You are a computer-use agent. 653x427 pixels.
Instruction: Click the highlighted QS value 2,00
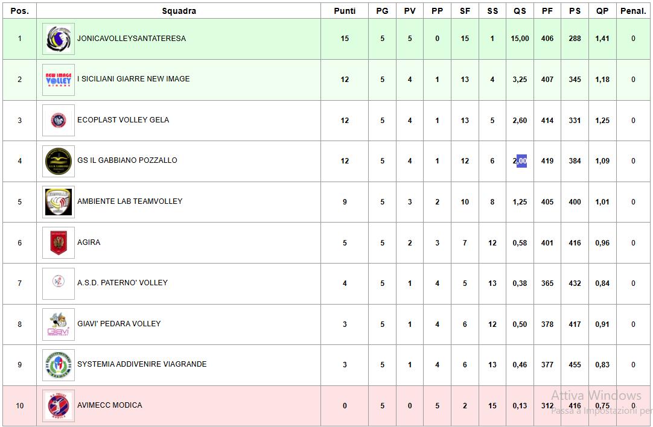[x=520, y=161]
